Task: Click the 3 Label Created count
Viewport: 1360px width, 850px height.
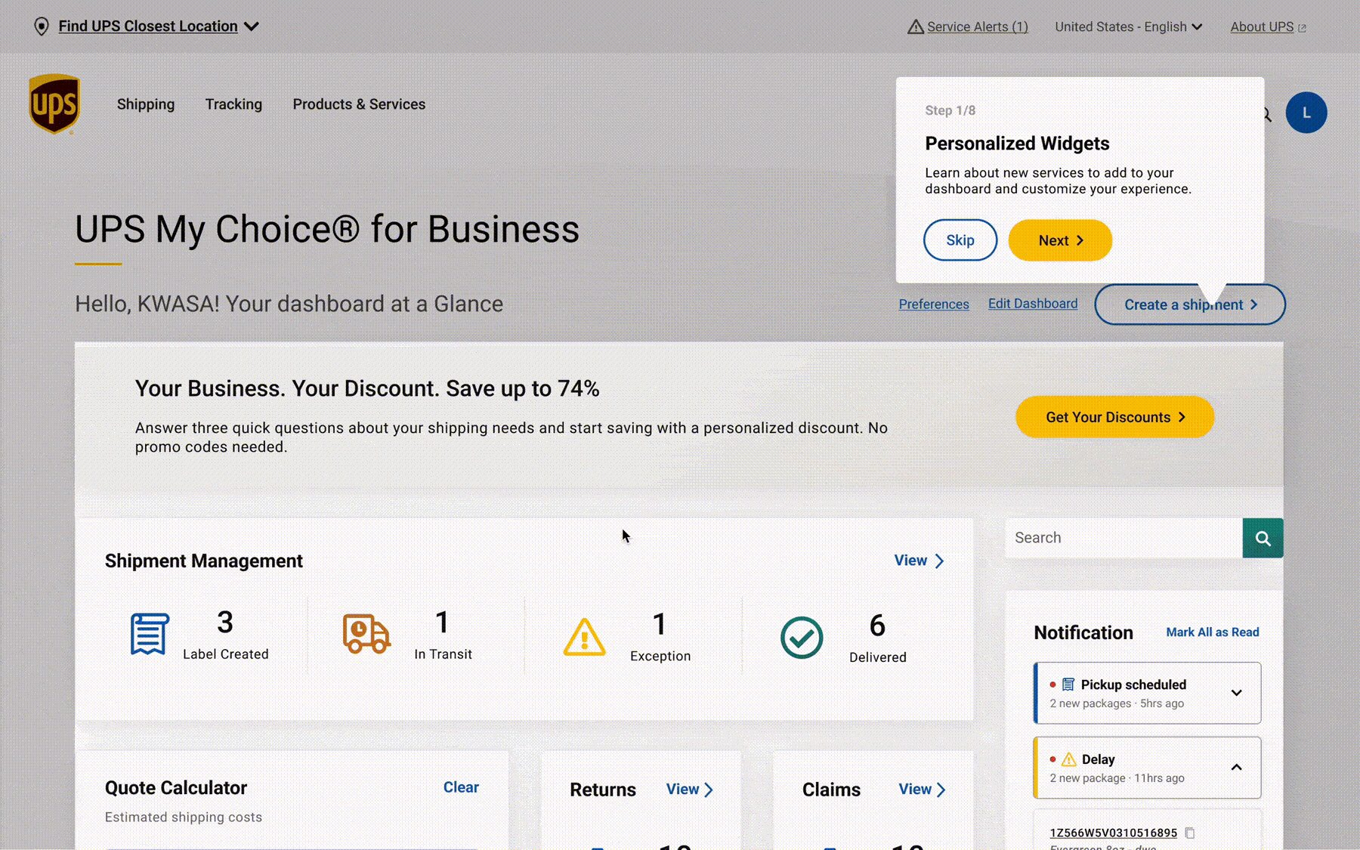Action: 225,623
